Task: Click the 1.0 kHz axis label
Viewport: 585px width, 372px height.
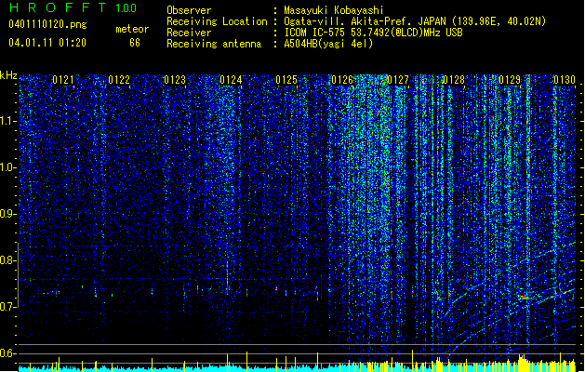Action: tap(8, 167)
